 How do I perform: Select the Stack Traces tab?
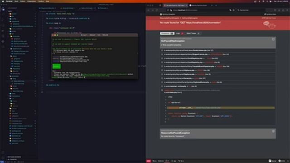coord(193,34)
